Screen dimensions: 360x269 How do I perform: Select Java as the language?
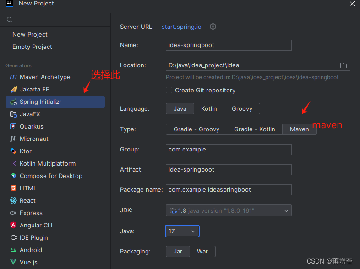tap(180, 108)
